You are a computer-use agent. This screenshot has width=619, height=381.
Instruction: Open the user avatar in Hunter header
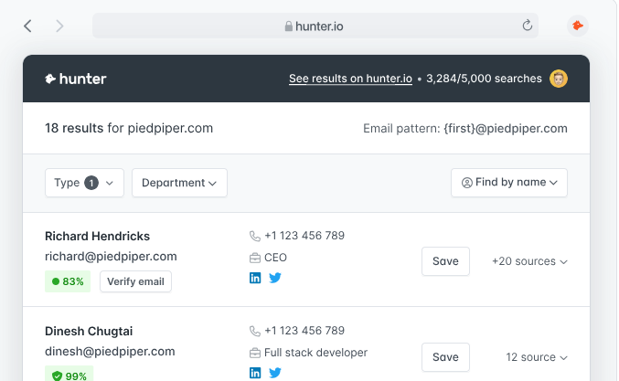(x=559, y=79)
